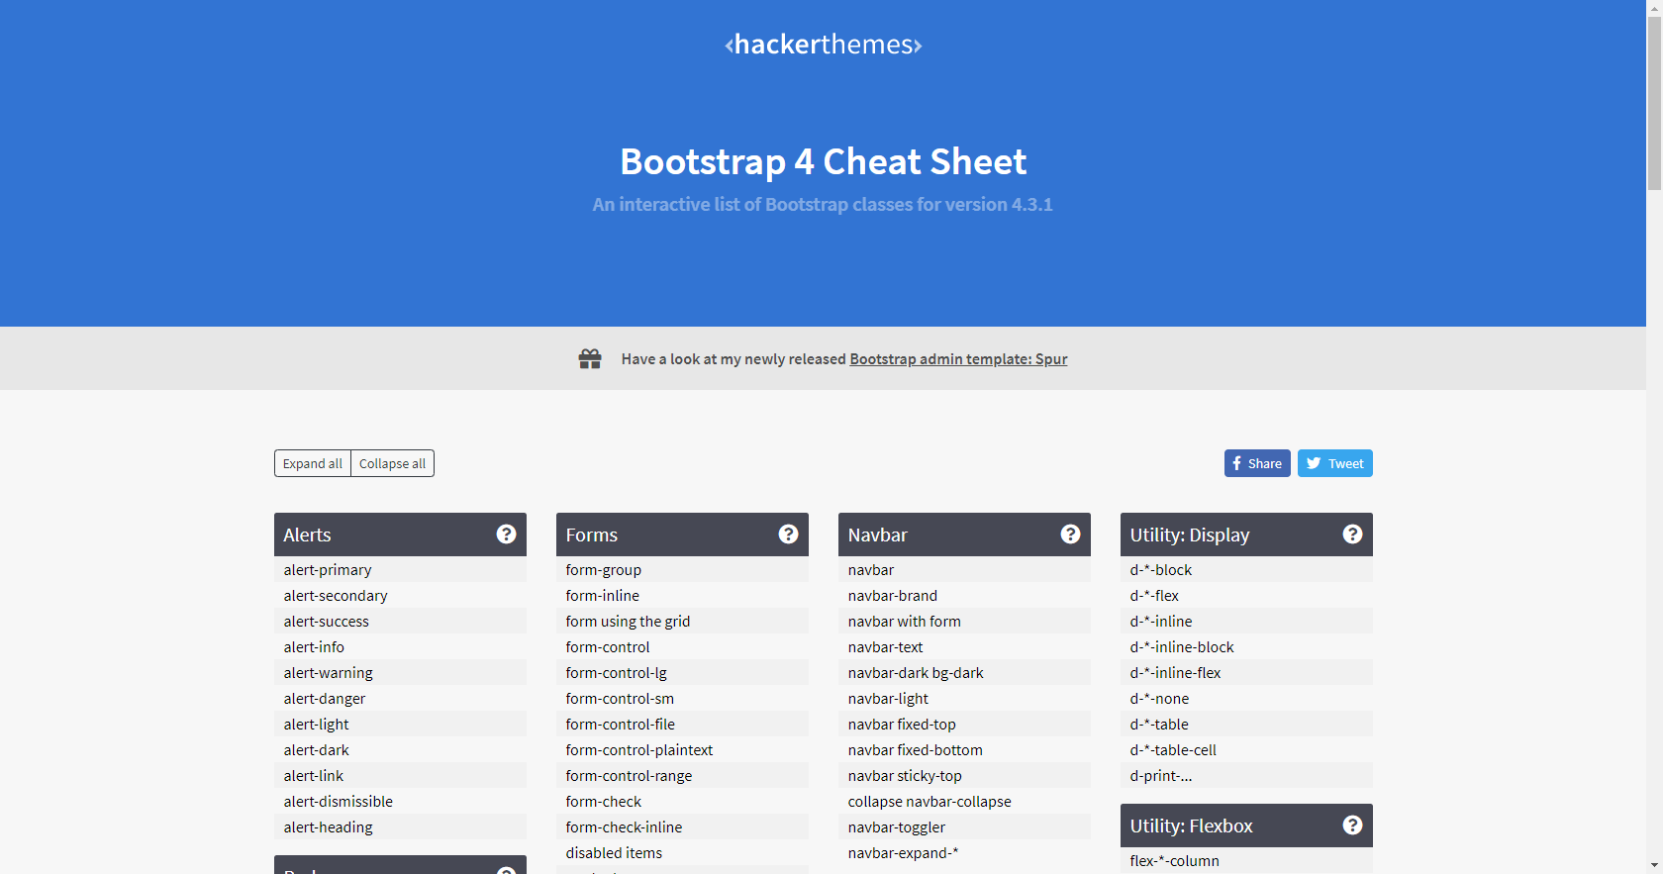1663x874 pixels.
Task: Select alert-light class
Action: point(400,724)
